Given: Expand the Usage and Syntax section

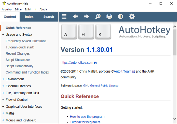Looking at the screenshot, I should (3, 35).
